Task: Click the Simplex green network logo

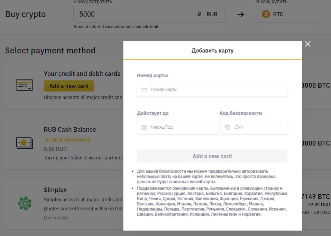Action: click(25, 203)
